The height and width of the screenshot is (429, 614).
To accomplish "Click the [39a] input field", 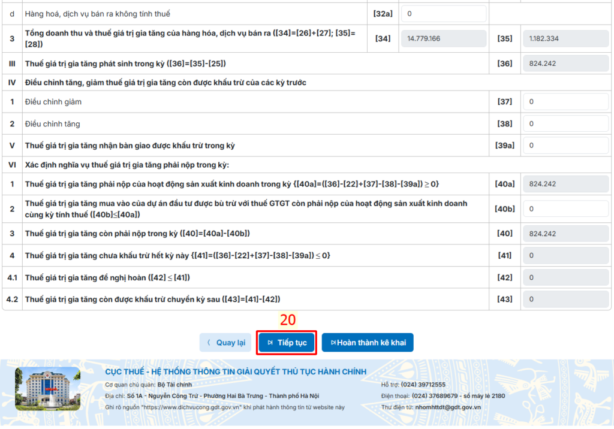I will [565, 146].
